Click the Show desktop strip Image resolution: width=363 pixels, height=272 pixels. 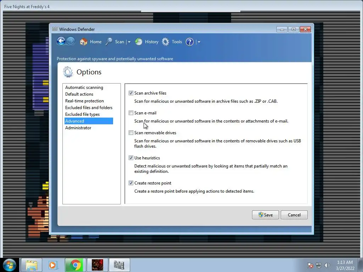(x=361, y=265)
